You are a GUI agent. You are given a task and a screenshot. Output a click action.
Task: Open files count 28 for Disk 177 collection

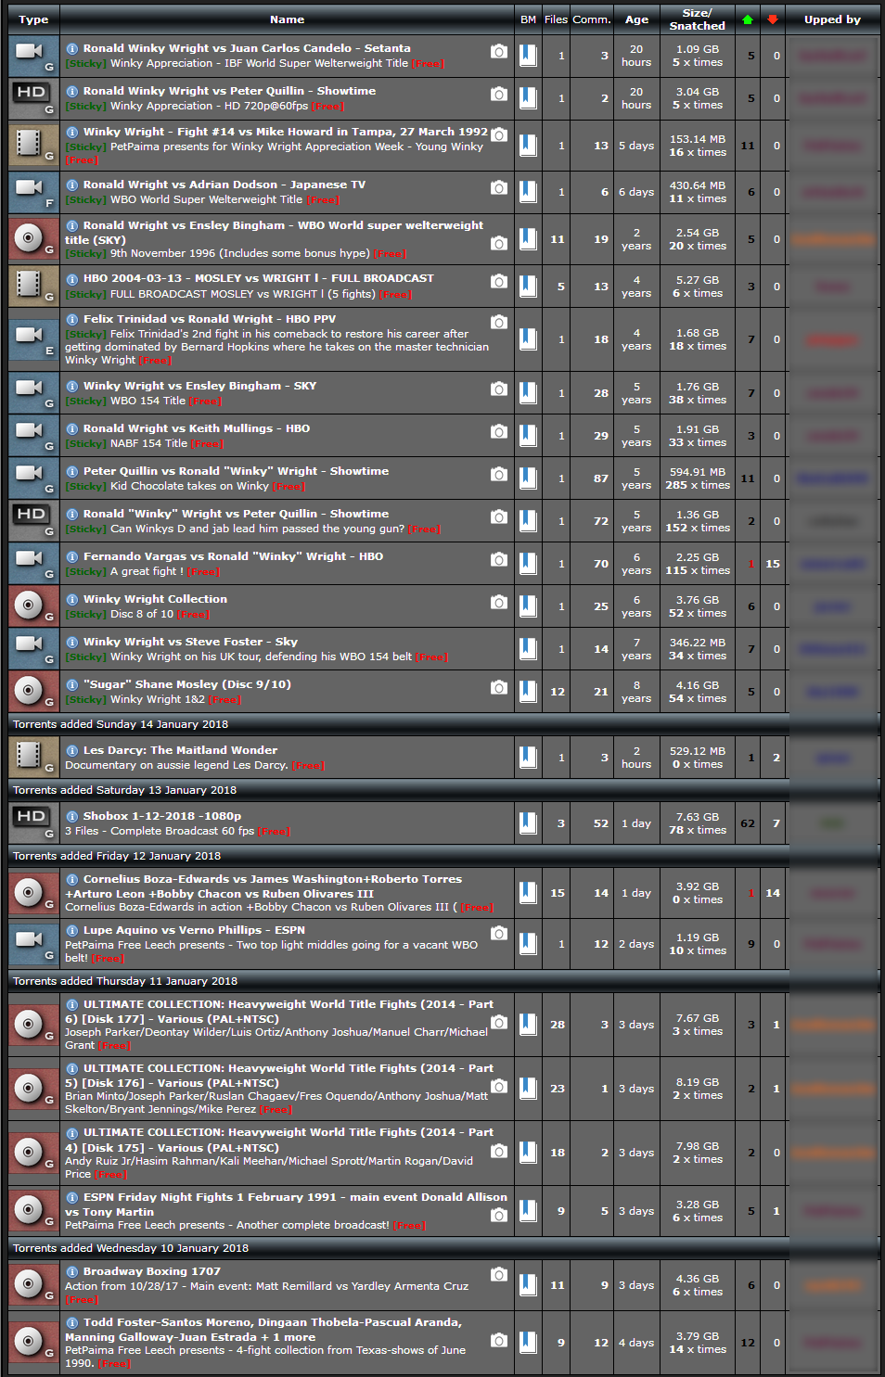(x=557, y=1025)
